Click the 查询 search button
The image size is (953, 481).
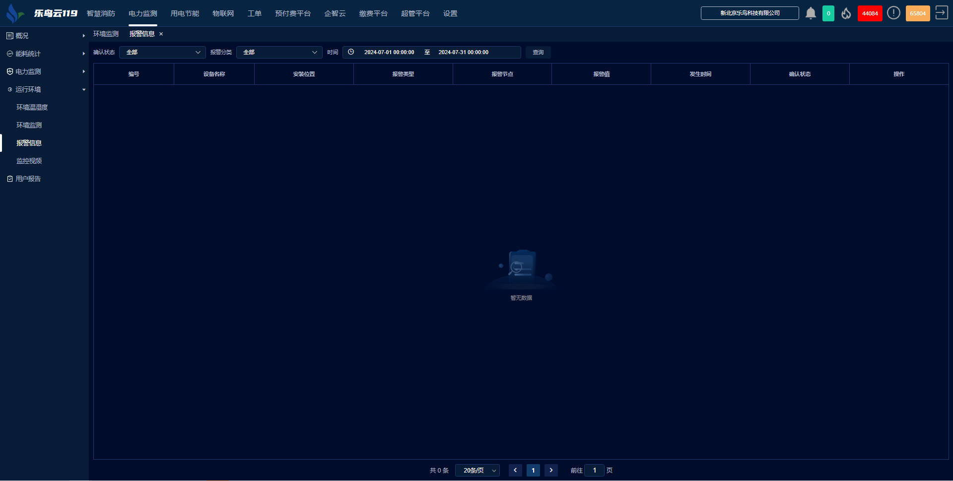click(538, 52)
